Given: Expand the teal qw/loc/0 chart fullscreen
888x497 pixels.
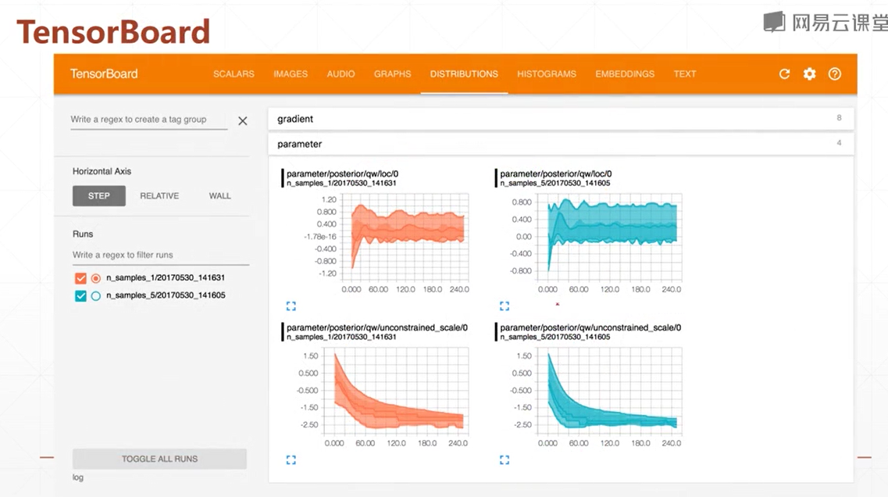Looking at the screenshot, I should (x=504, y=306).
